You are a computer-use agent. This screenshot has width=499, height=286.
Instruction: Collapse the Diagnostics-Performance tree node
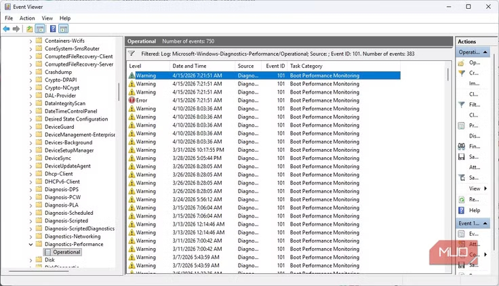[31, 244]
